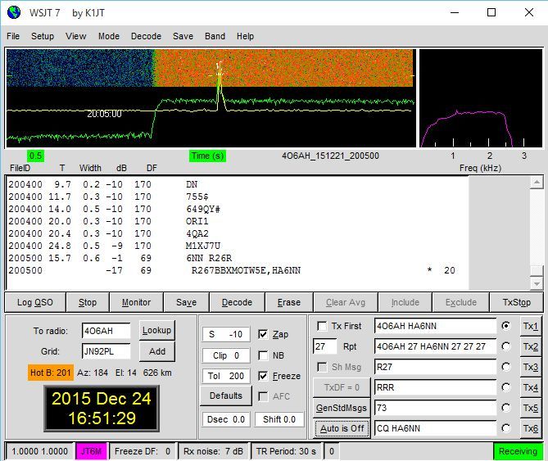548x461 pixels.
Task: Click the scroll down arrow of decode list
Action: (x=537, y=283)
